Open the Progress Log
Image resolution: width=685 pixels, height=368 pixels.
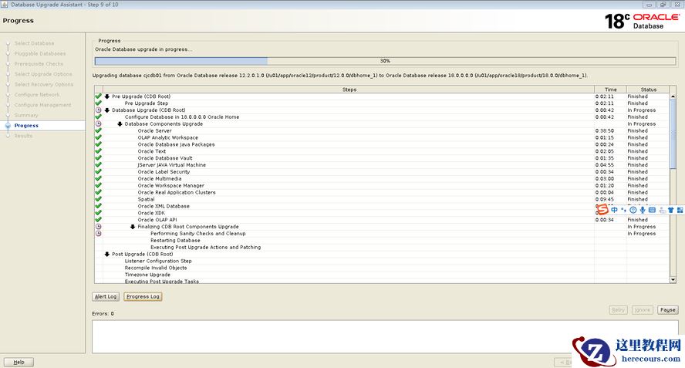(143, 296)
